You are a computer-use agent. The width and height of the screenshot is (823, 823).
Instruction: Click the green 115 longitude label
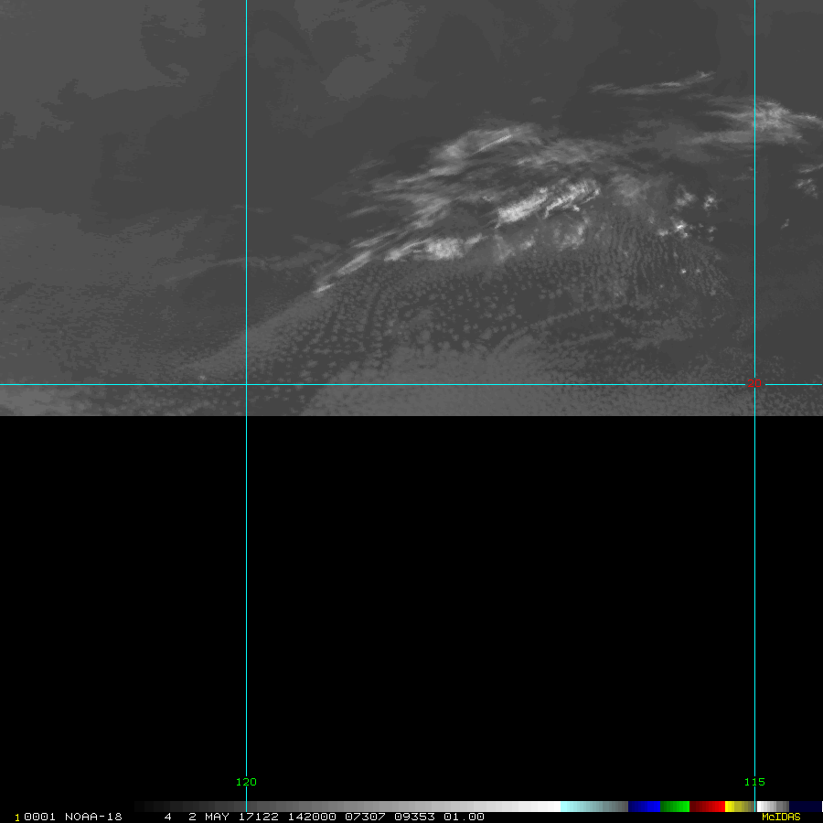pyautogui.click(x=754, y=782)
